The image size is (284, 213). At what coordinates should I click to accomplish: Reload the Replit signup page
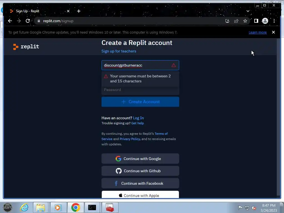28,21
